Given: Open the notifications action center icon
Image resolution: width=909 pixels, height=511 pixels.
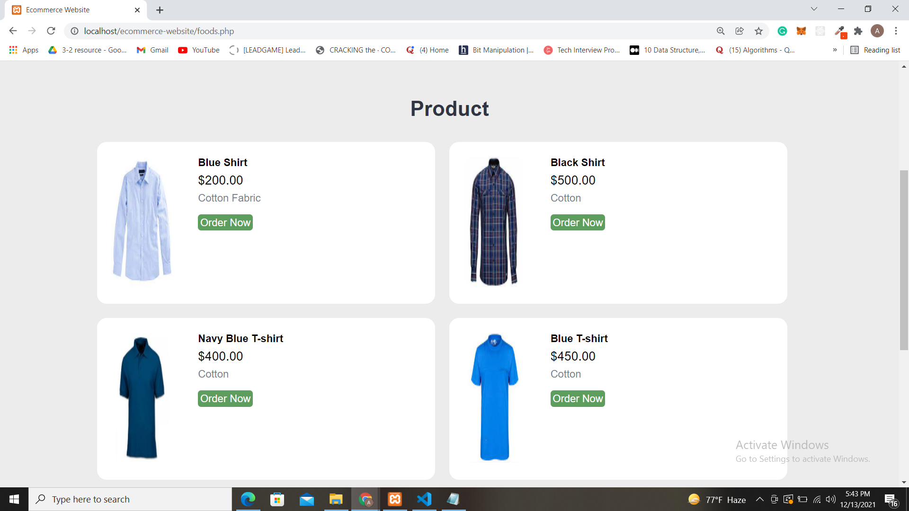Looking at the screenshot, I should click(x=891, y=500).
